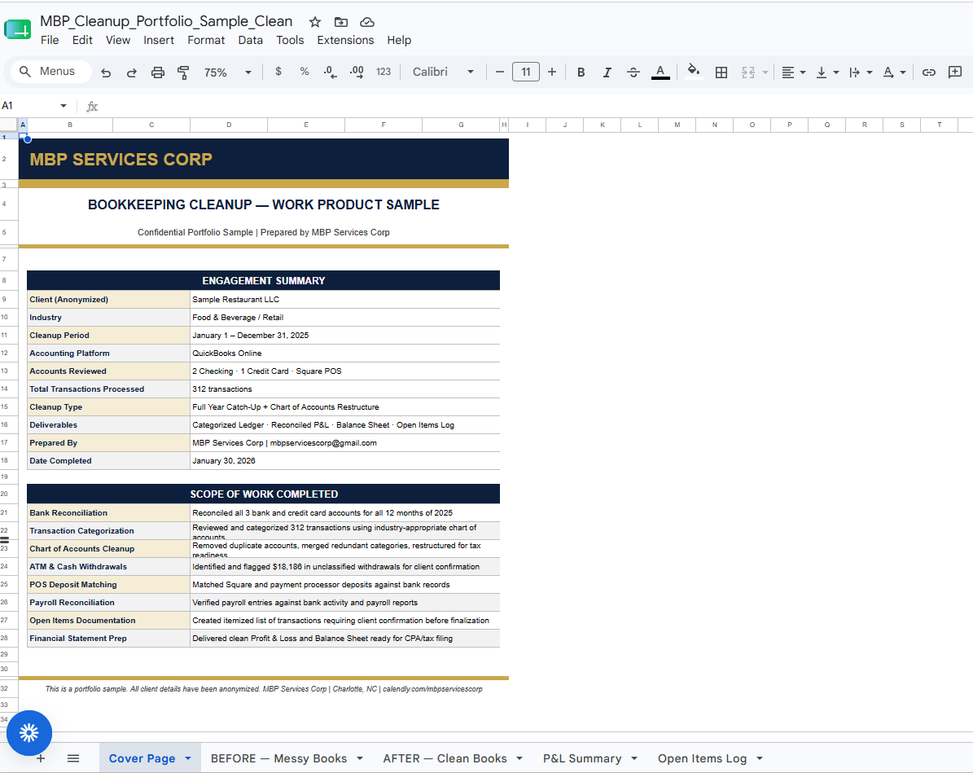This screenshot has width=973, height=773.
Task: Open Cover Page tab dropdown arrow
Action: click(x=188, y=758)
